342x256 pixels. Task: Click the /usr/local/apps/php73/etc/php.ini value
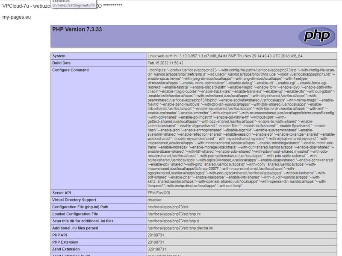click(174, 214)
